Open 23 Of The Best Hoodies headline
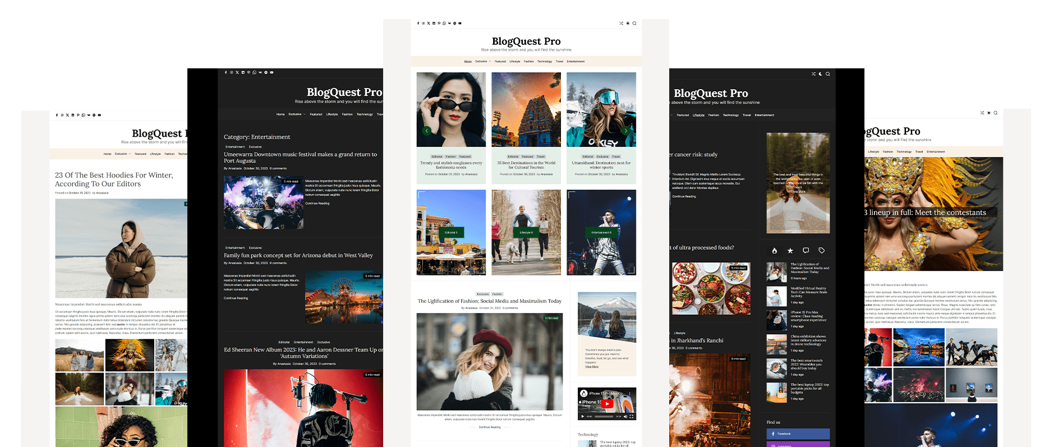The image size is (1049, 447). [x=114, y=179]
